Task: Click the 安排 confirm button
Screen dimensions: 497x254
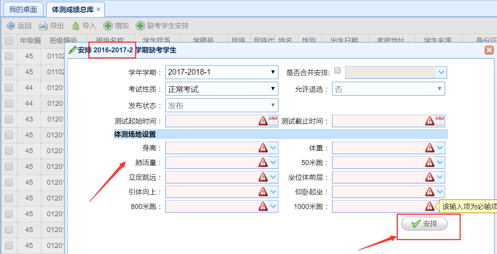Action: coord(424,224)
